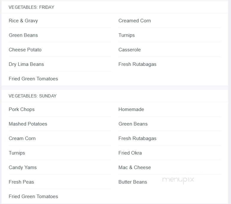Screen dimensions: 231x204
Task: Select Fried Okra from the Sunday list
Action: coord(130,153)
